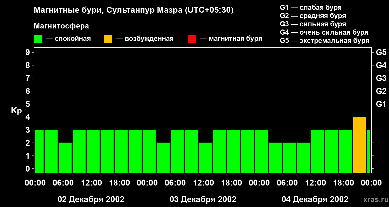The width and height of the screenshot is (389, 207).
Task: Select the orange Kp 4 bar
Action: point(359,145)
